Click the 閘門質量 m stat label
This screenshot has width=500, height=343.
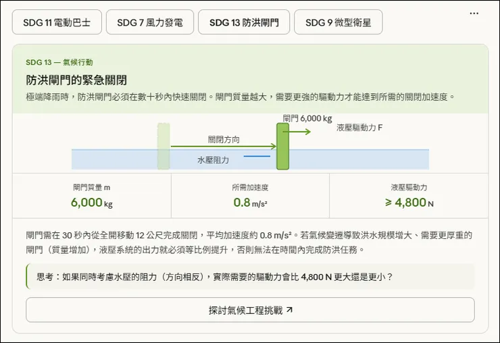tap(91, 188)
